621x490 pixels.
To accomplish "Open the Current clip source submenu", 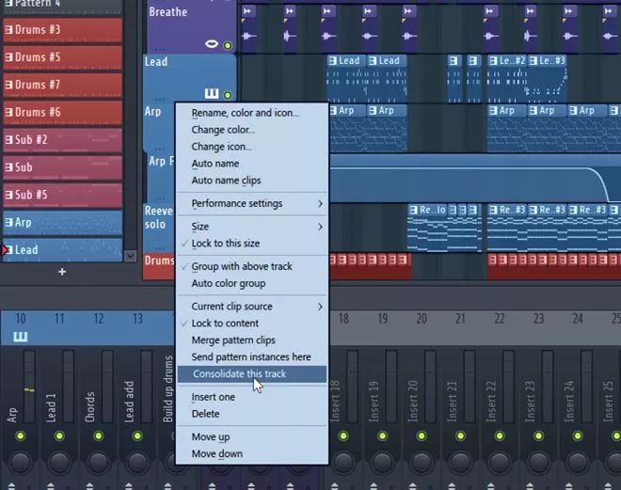I will tap(252, 307).
